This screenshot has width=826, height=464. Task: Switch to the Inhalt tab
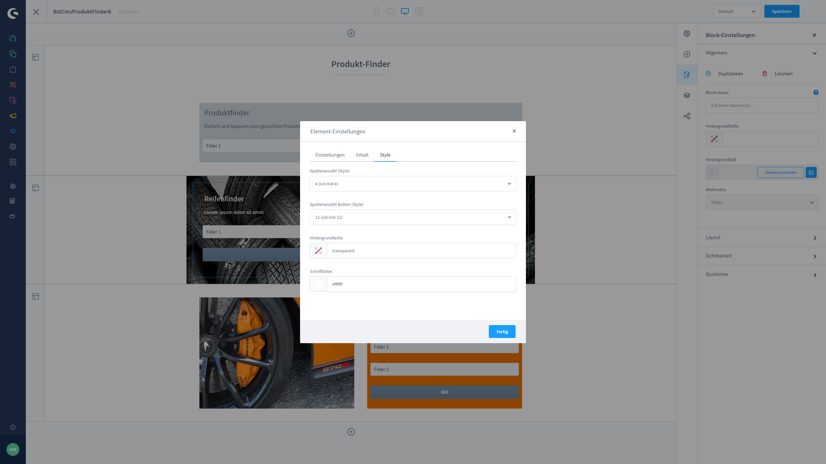coord(362,155)
